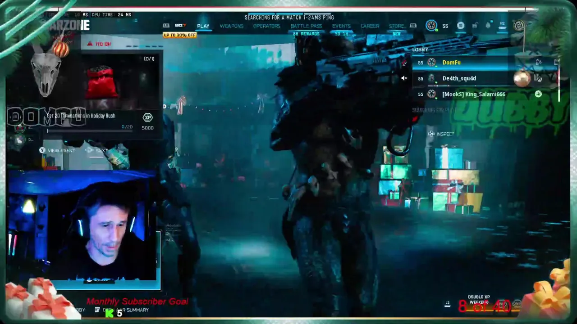Open the STORE tab

click(x=396, y=26)
